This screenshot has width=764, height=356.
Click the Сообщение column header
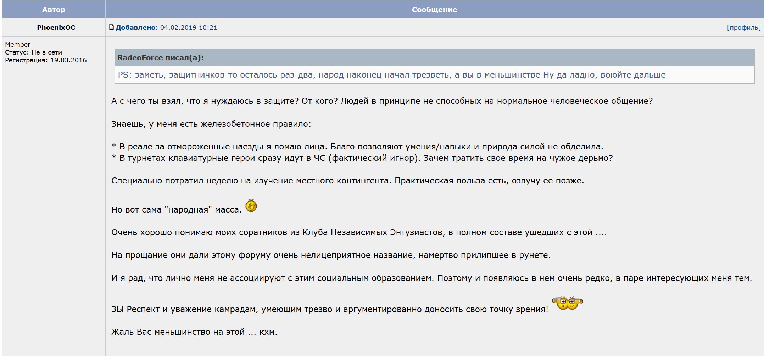[x=434, y=10]
